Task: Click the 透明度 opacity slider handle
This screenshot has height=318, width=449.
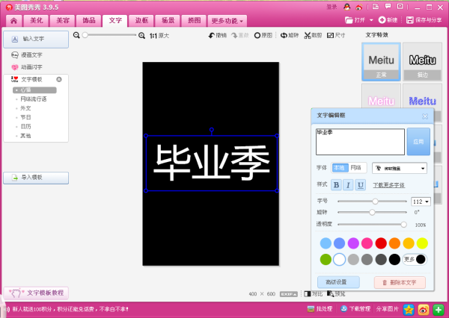Action: tap(404, 225)
